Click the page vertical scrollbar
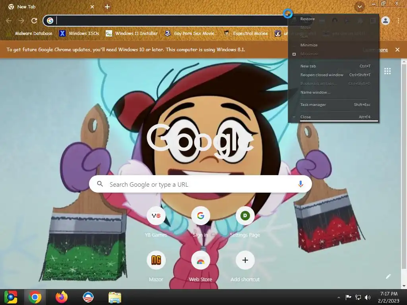This screenshot has height=305, width=407. [404, 166]
